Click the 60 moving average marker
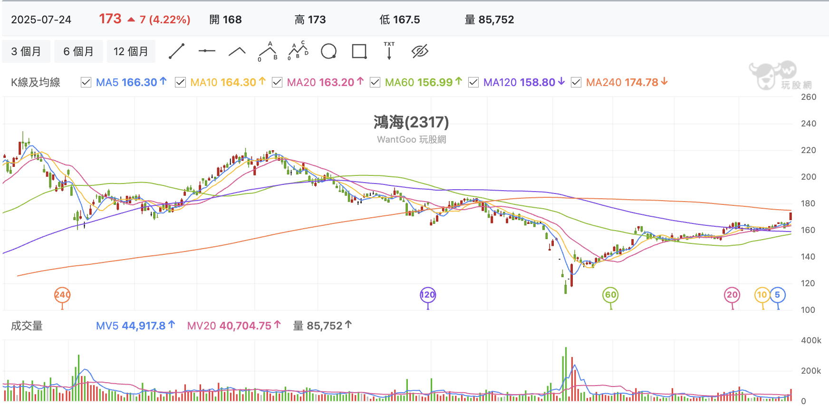The width and height of the screenshot is (829, 406). click(611, 295)
